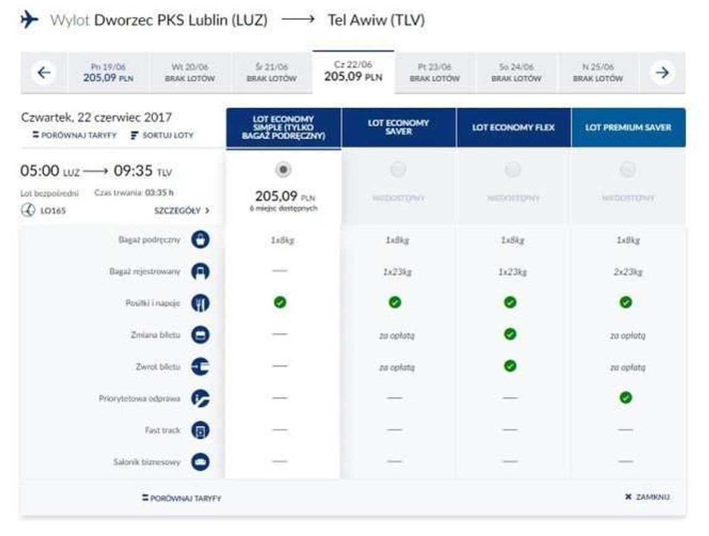
Task: Click the Fast track icon
Action: (x=200, y=430)
